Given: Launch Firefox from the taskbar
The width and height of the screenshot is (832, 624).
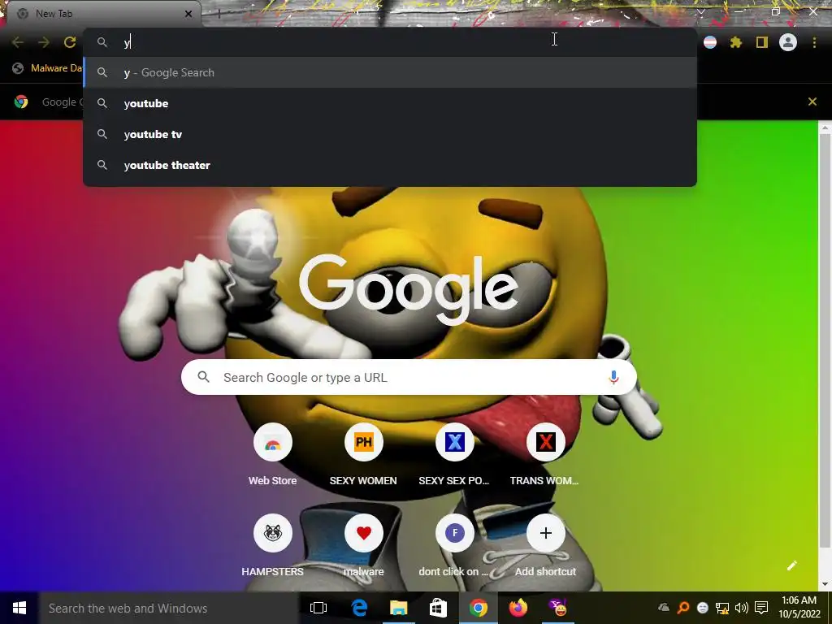Looking at the screenshot, I should point(518,608).
